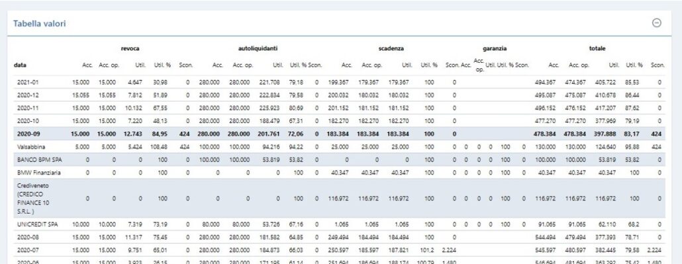Click the bold 12.743 value
The height and width of the screenshot is (264, 682).
[132, 134]
